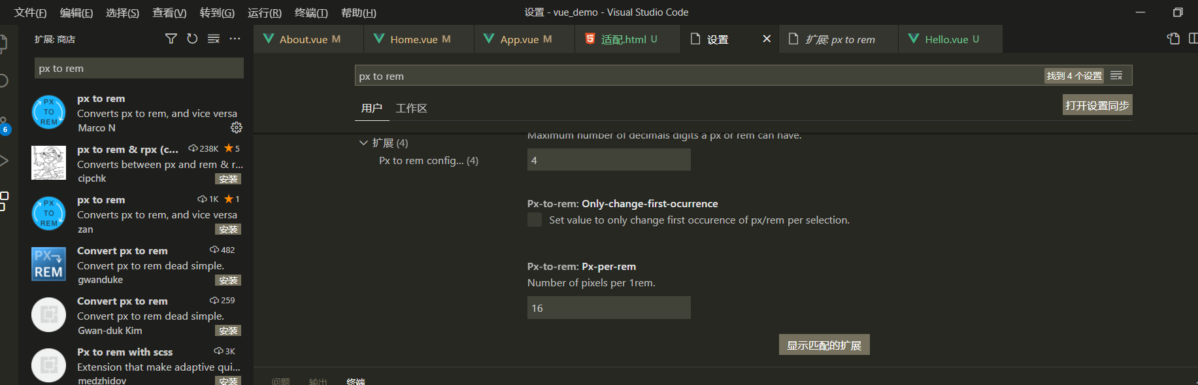Open 文件(F) menu
Screen dimensions: 1198x385
pyautogui.click(x=31, y=12)
